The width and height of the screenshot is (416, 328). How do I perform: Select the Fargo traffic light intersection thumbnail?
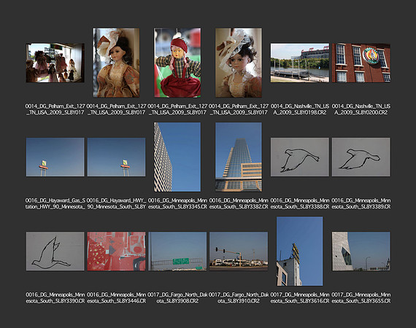coord(239,251)
